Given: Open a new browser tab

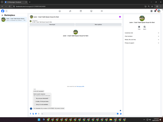Looking at the screenshot, I should tap(30, 2).
